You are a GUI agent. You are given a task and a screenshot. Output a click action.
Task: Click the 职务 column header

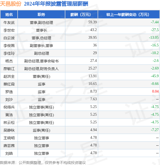point(41,15)
